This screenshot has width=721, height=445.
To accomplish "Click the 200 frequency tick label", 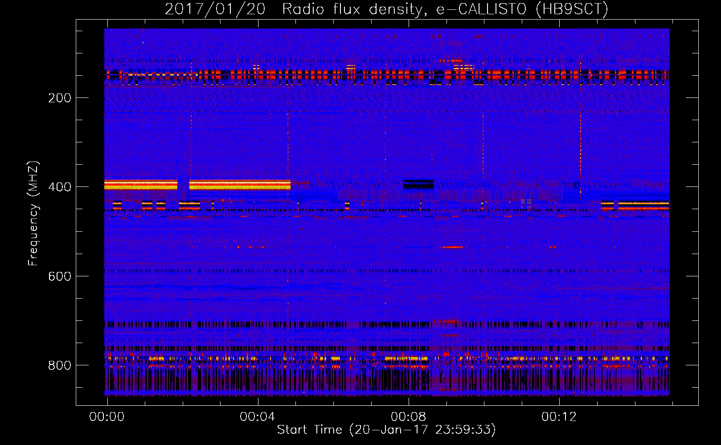I will point(60,98).
